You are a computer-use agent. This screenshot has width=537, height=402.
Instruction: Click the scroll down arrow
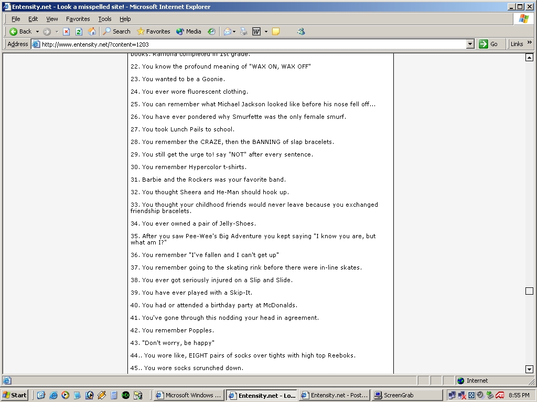[x=529, y=369]
